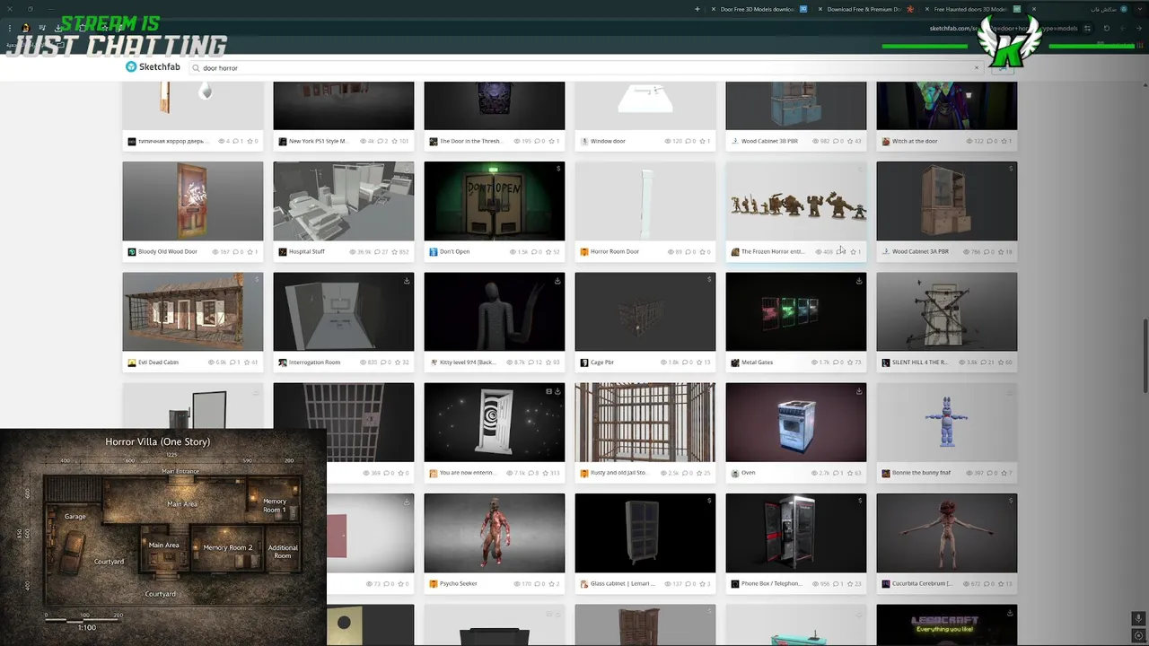This screenshot has width=1149, height=646.
Task: Open Interrogation Room thumbnail
Action: [x=344, y=311]
